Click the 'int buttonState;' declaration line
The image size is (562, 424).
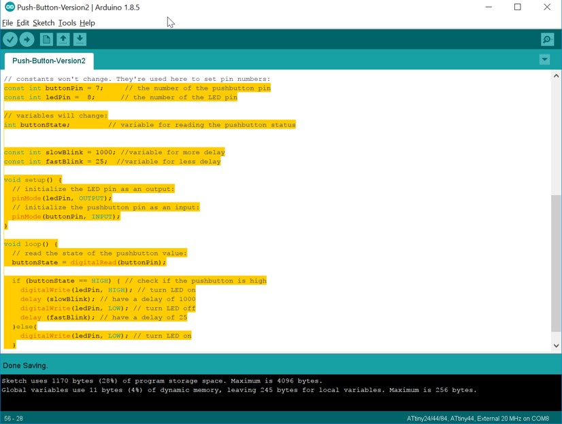[x=150, y=125]
